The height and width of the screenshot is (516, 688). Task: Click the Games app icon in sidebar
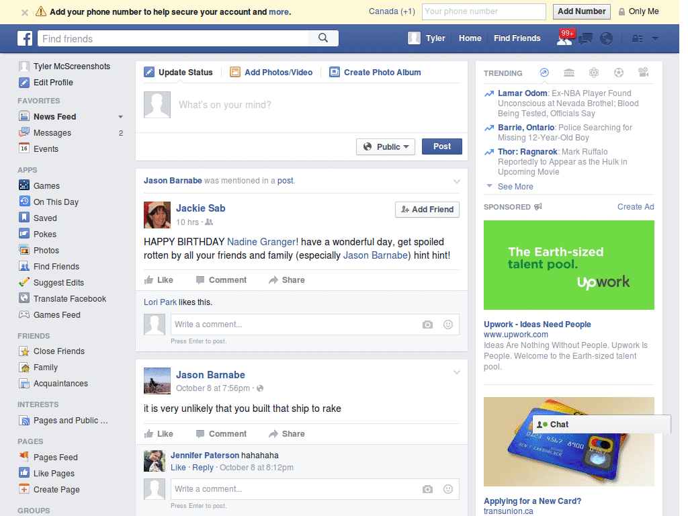24,185
